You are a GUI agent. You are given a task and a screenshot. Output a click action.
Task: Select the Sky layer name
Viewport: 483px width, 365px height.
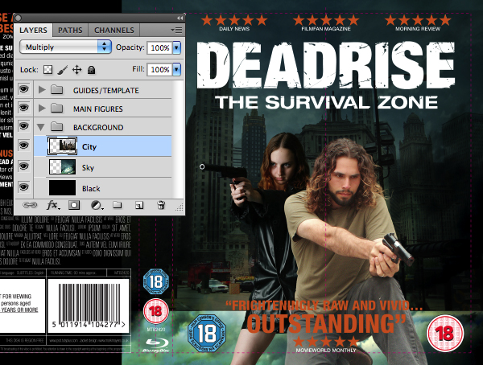point(88,168)
